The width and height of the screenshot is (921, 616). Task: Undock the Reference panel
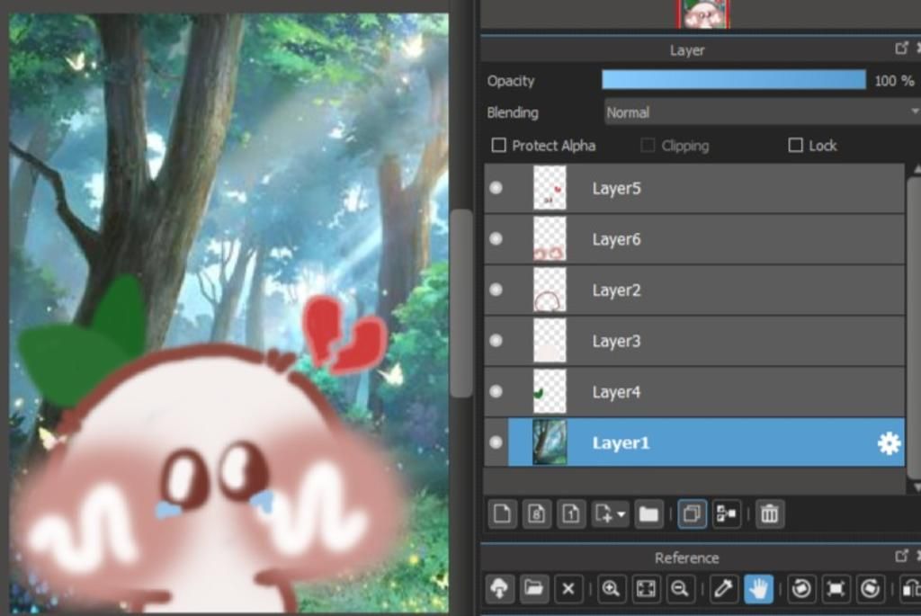[901, 556]
